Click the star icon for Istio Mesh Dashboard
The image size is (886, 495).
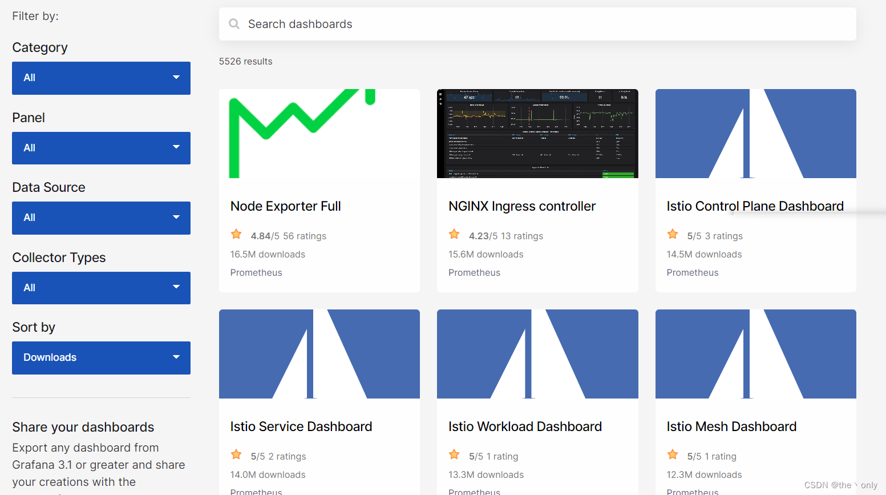coord(673,454)
